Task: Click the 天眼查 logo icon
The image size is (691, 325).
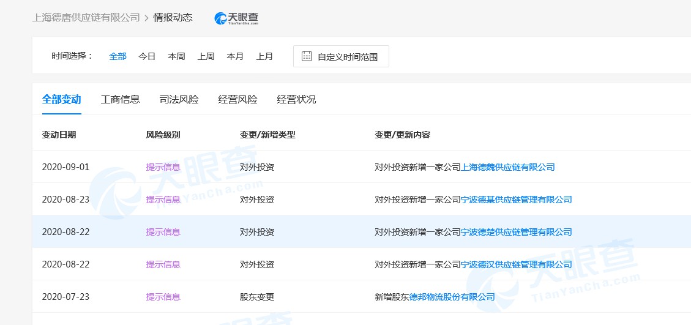Action: pyautogui.click(x=236, y=18)
